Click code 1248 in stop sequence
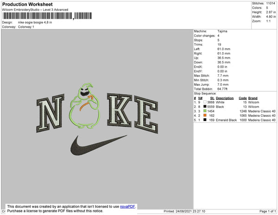 point(243,111)
